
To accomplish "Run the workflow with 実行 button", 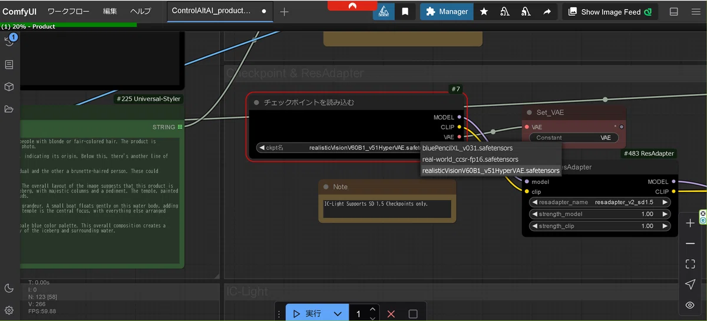I will point(308,314).
